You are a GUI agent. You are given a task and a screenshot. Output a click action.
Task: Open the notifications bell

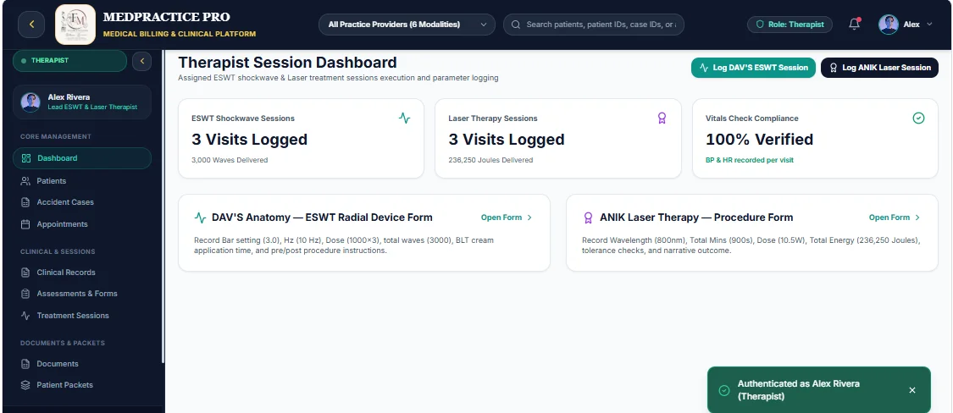[x=854, y=25]
